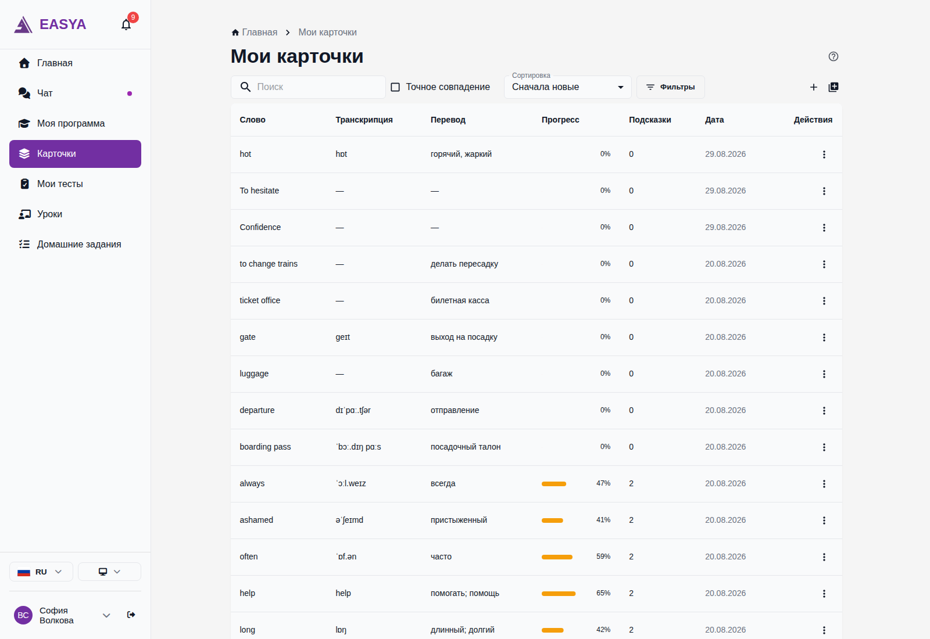Log out using the exit icon
The width and height of the screenshot is (930, 639).
pos(131,615)
